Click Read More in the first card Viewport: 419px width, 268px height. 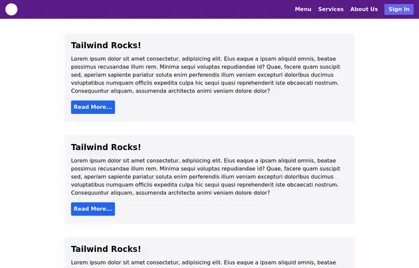pos(93,107)
